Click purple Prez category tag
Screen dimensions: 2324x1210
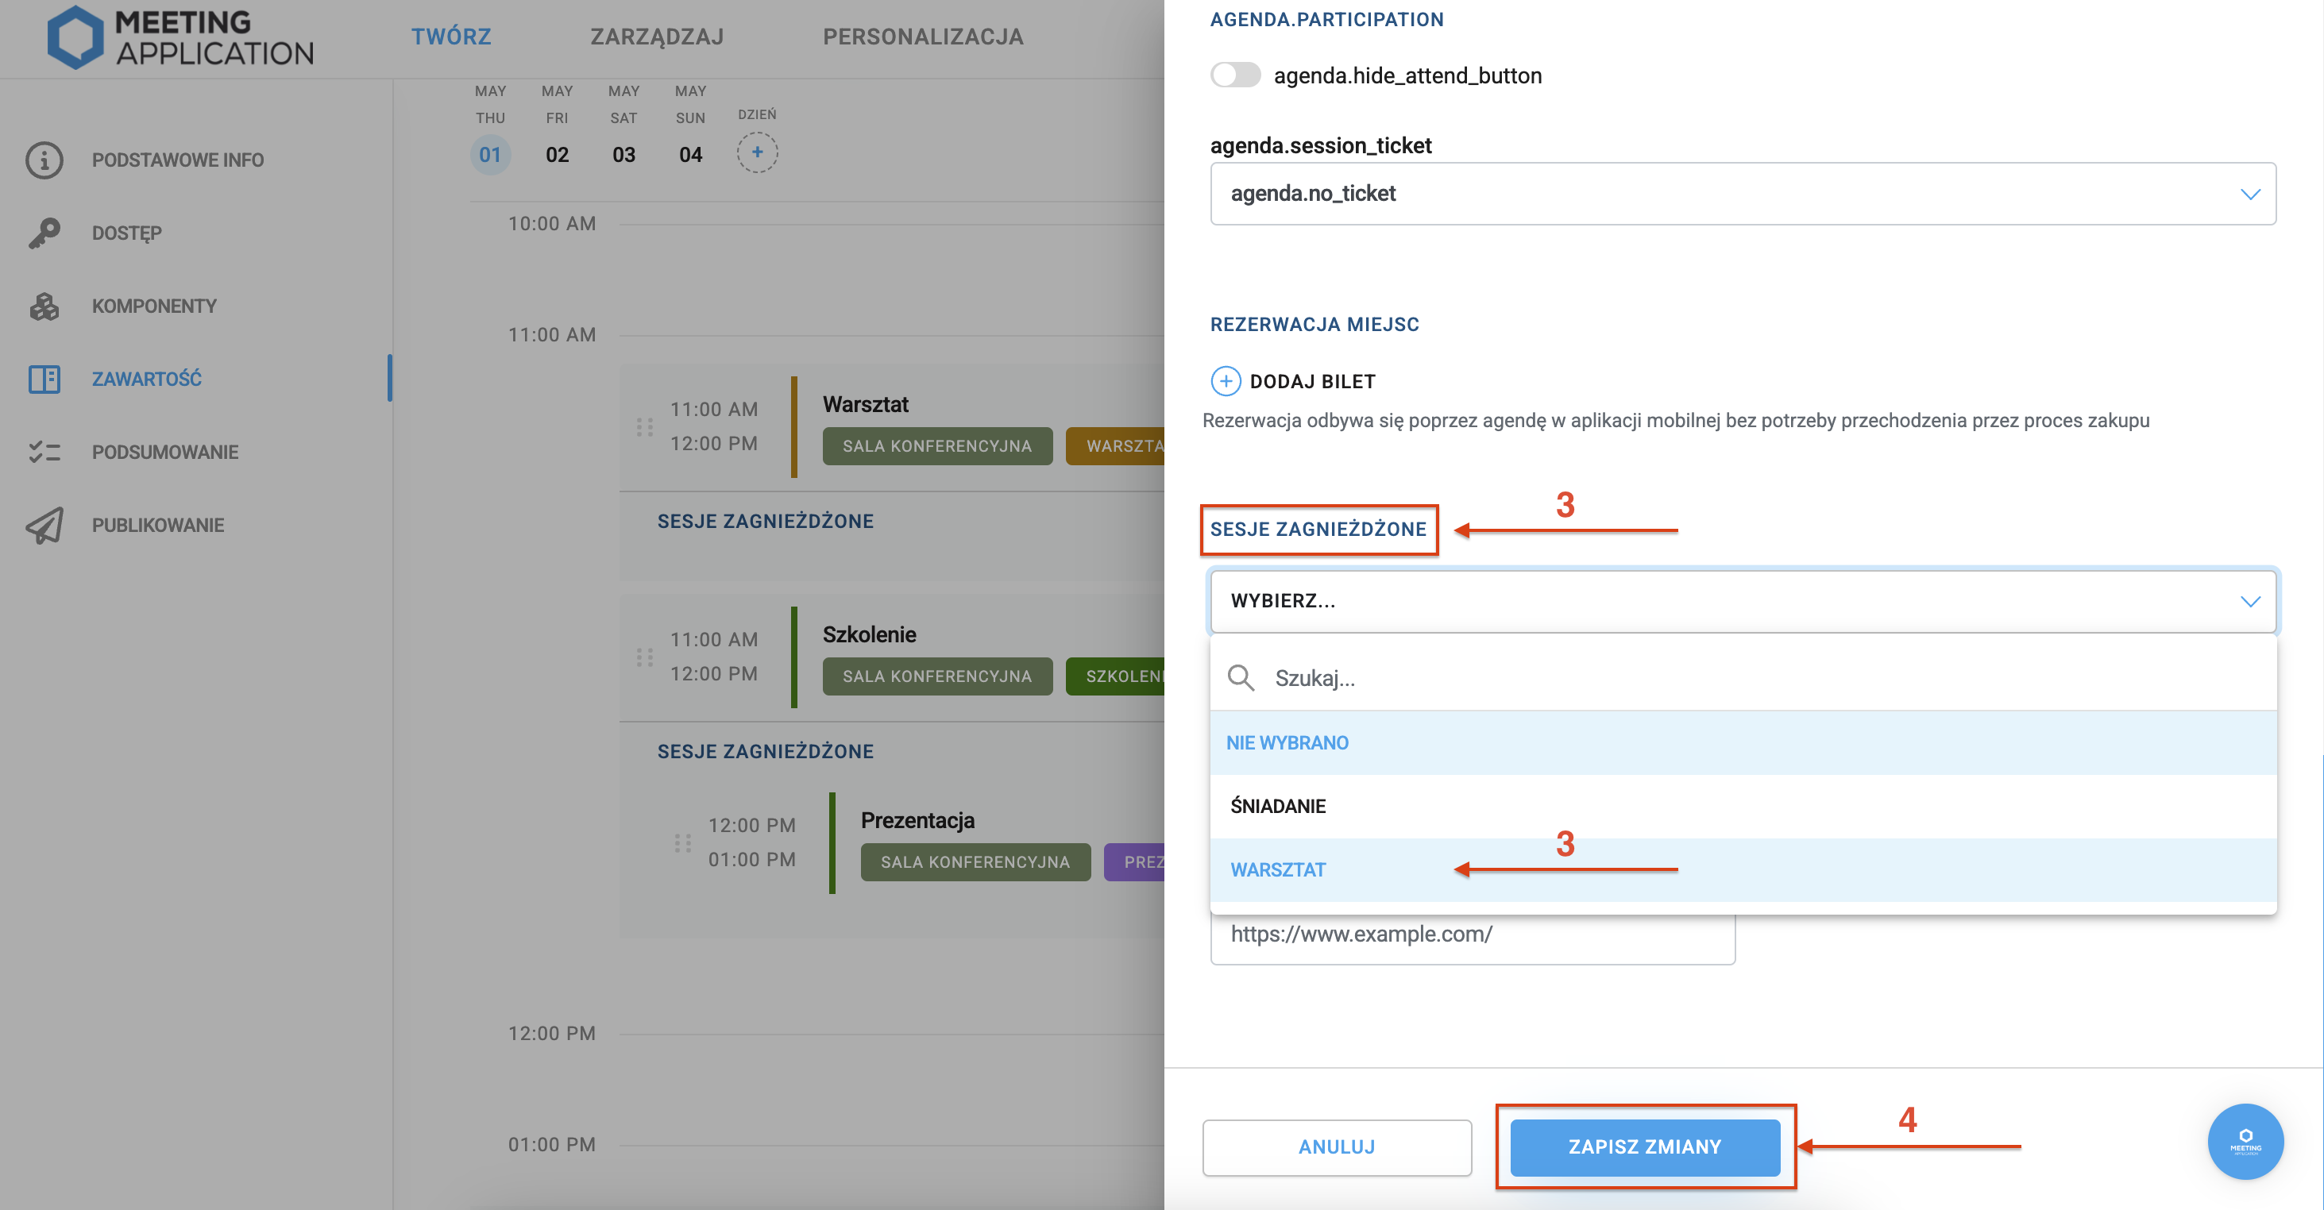click(1134, 861)
